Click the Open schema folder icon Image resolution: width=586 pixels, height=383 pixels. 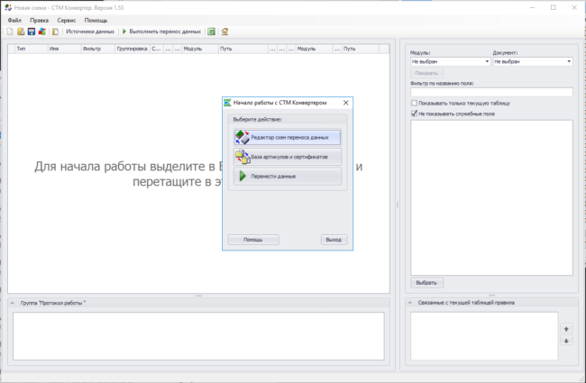pyautogui.click(x=20, y=31)
